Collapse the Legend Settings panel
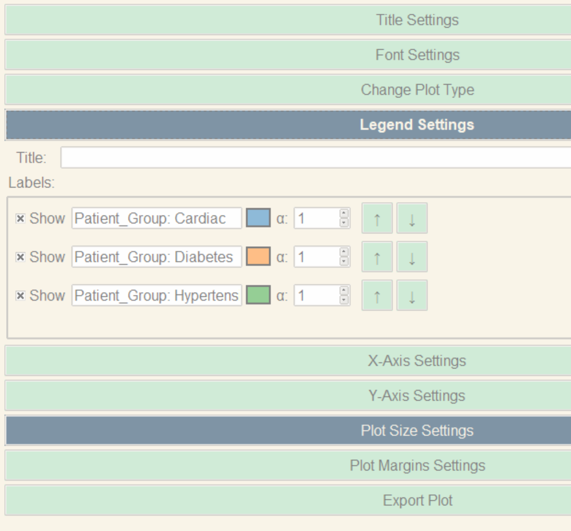Viewport: 571px width, 531px height. click(417, 125)
